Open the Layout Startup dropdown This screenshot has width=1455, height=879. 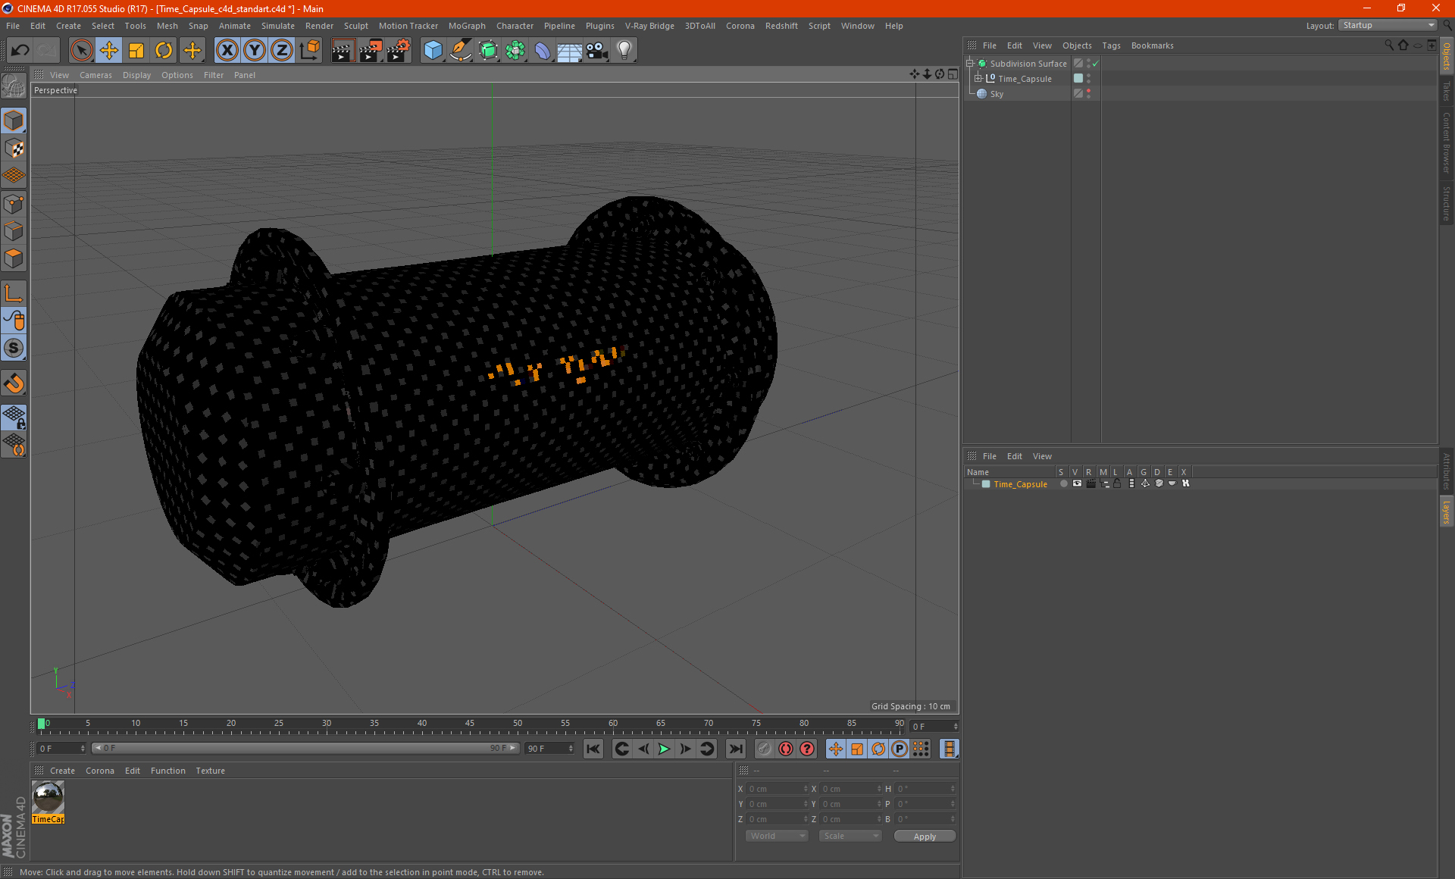click(x=1388, y=25)
